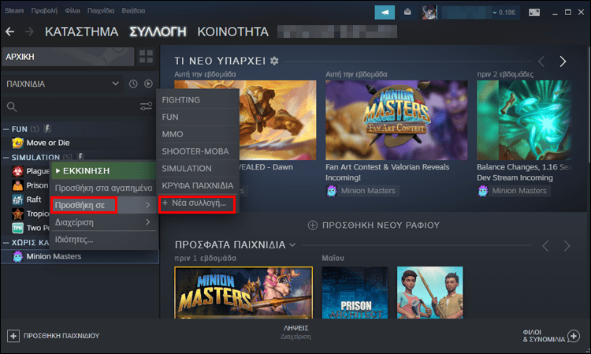Open the announcements megaphone icon
Viewport: 591px width, 354px height.
[x=385, y=12]
